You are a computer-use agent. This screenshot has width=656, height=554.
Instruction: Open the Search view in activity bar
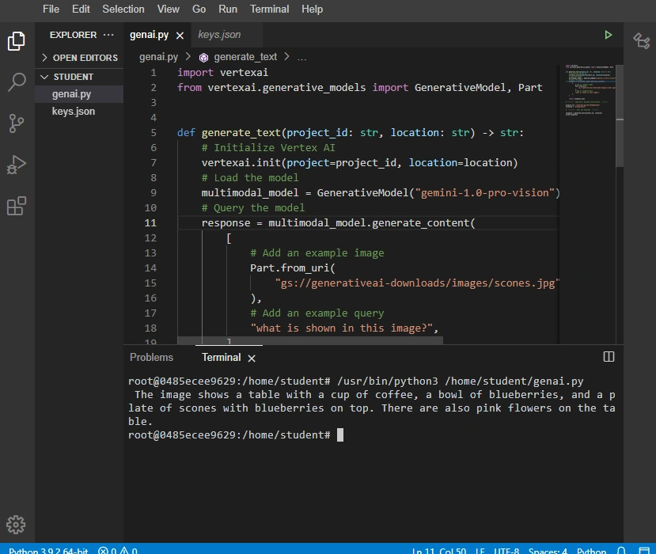(x=17, y=82)
